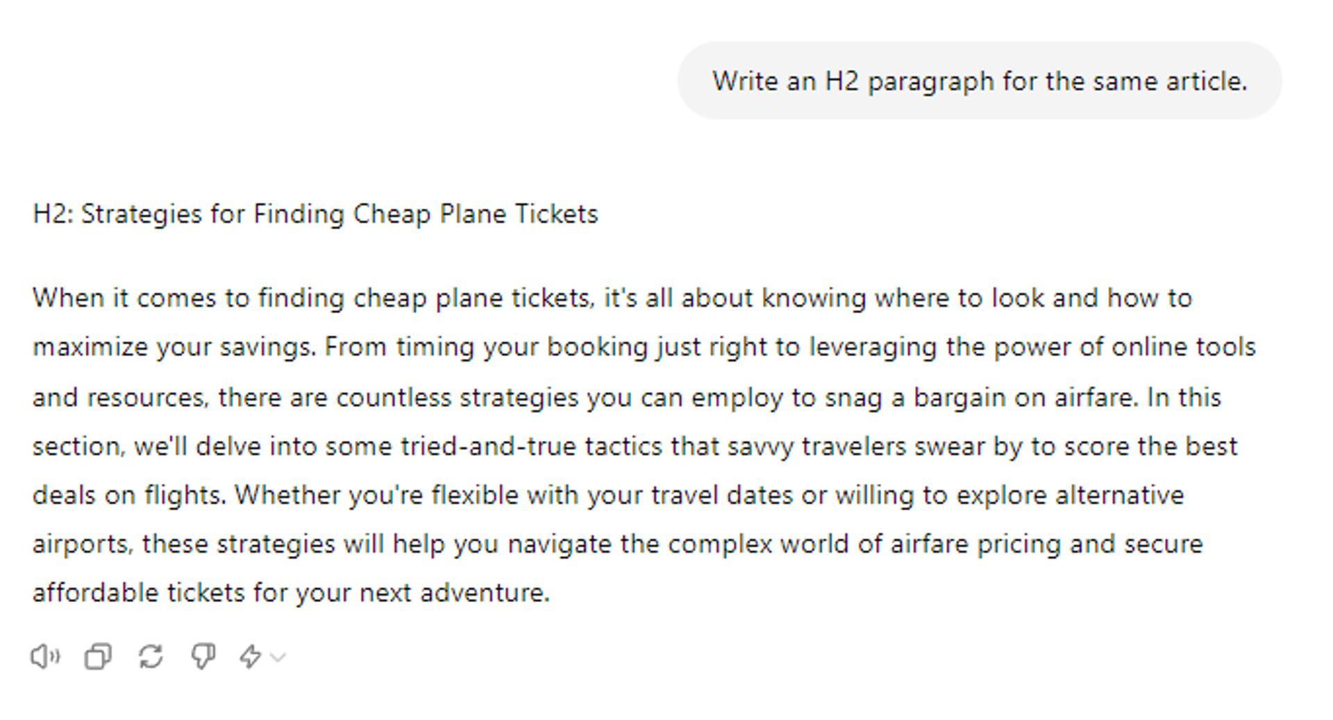Click the word 'maximize' in the second line
Image resolution: width=1333 pixels, height=720 pixels.
coord(90,347)
